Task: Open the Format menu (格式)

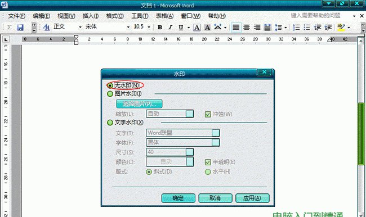Action: click(115, 16)
